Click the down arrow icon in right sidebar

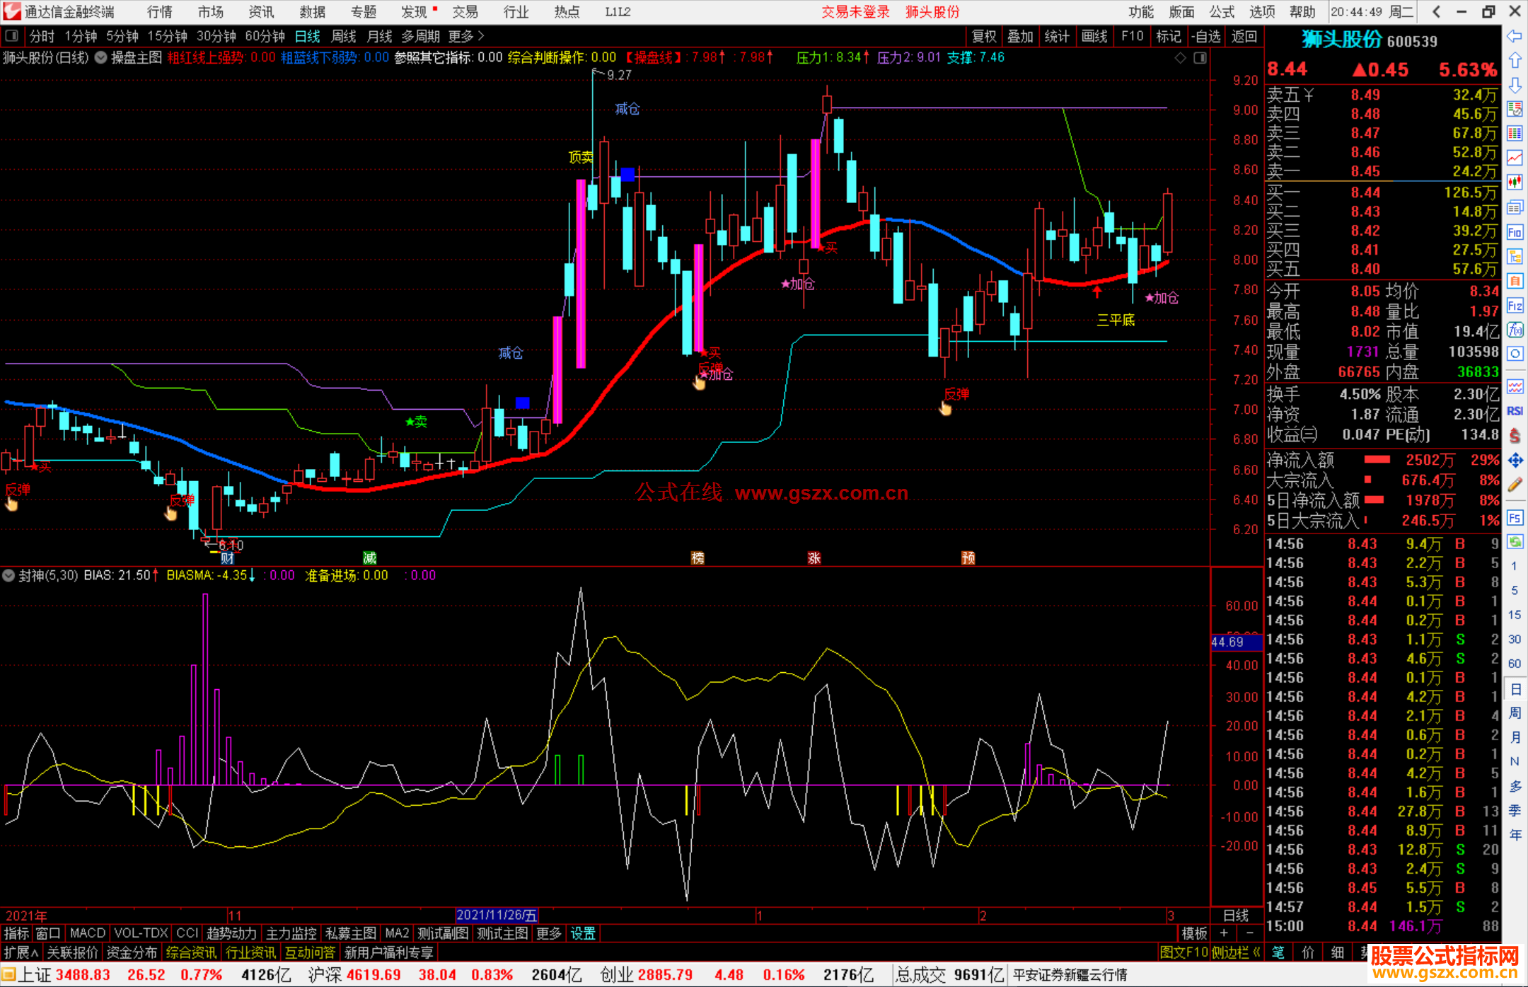(x=1515, y=85)
